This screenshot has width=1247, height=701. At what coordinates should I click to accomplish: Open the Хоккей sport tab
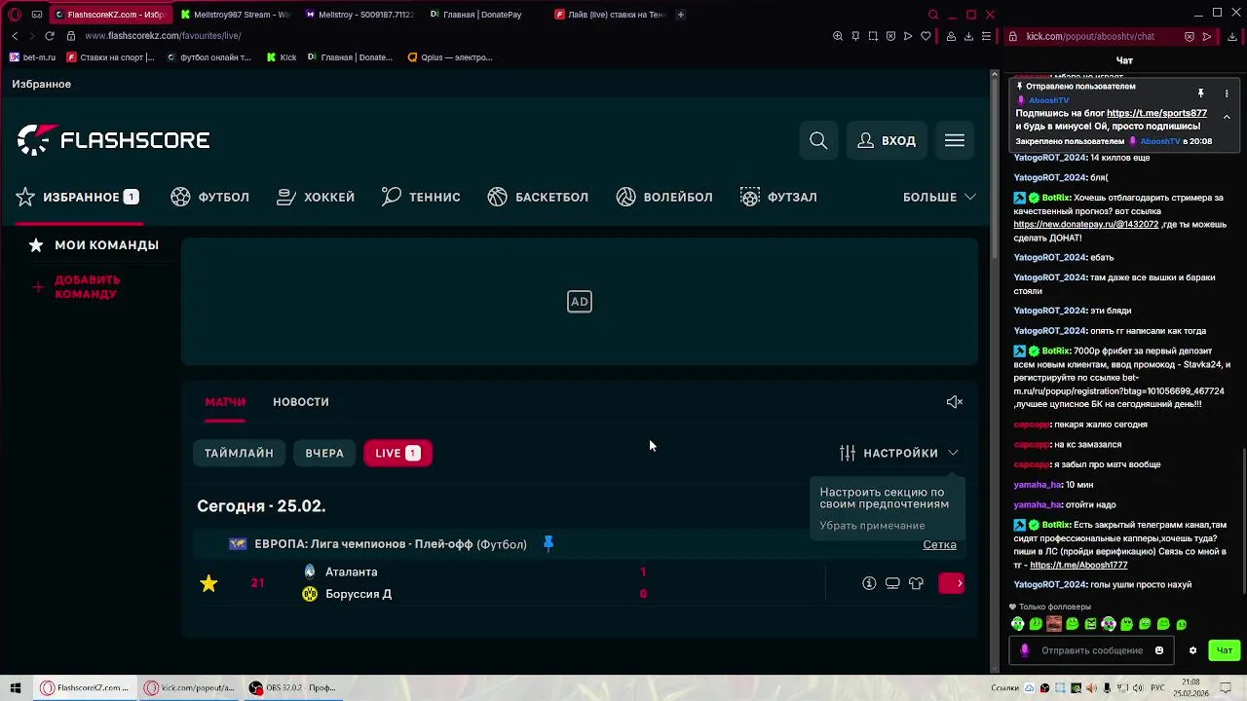pos(316,197)
